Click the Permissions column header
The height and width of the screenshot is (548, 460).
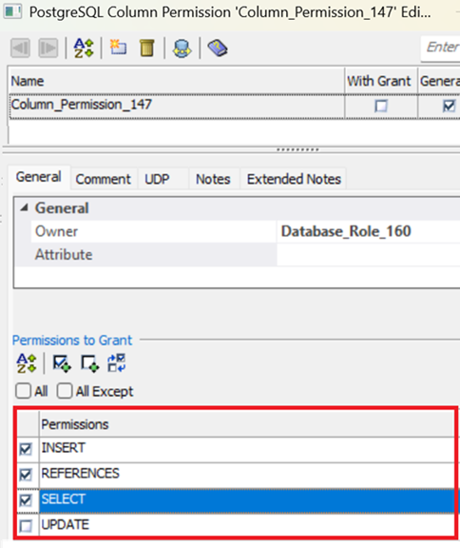coord(246,424)
